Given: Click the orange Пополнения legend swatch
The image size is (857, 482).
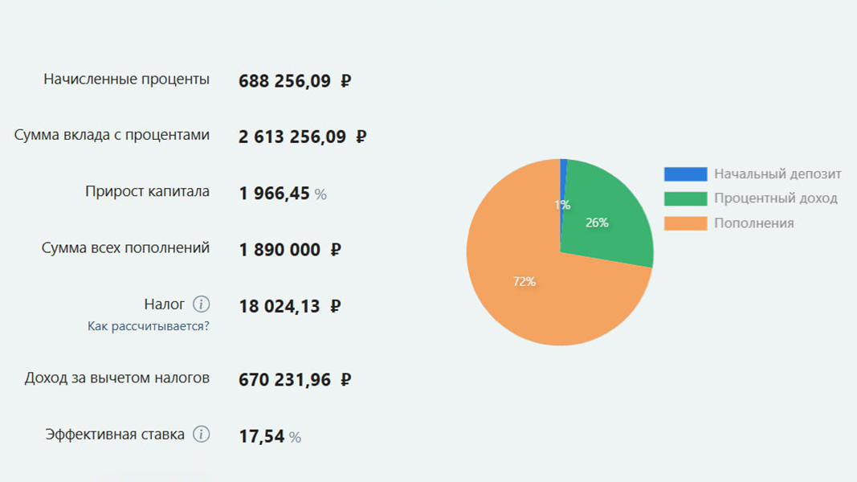Looking at the screenshot, I should (x=685, y=223).
